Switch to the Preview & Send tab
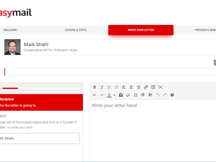 205,30
